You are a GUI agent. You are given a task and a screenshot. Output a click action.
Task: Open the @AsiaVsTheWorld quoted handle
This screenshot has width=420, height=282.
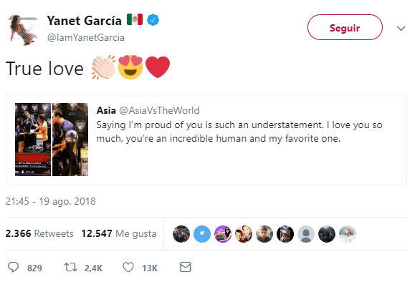click(x=159, y=110)
